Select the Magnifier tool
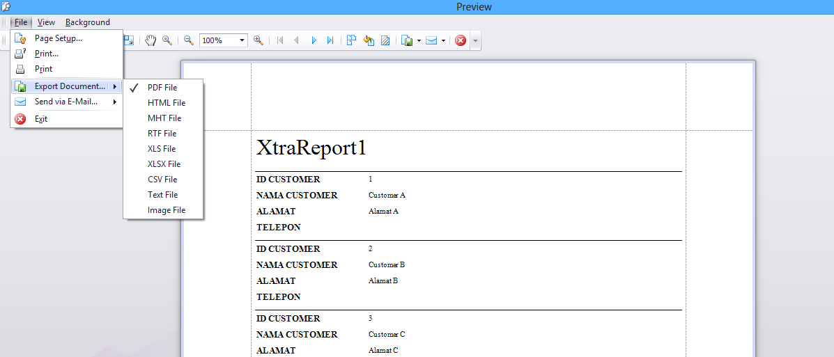 [x=167, y=40]
